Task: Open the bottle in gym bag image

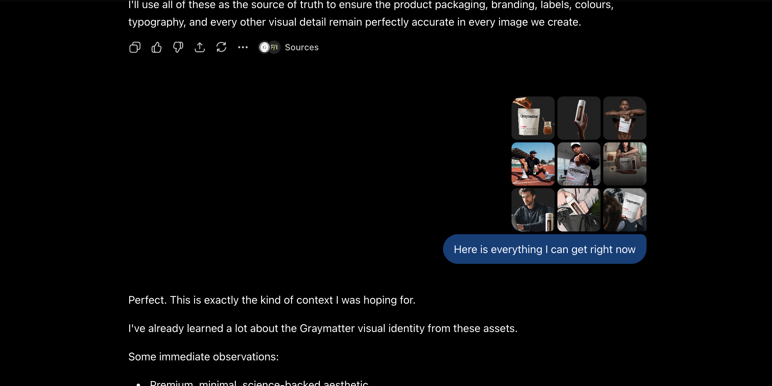Action: [x=579, y=210]
